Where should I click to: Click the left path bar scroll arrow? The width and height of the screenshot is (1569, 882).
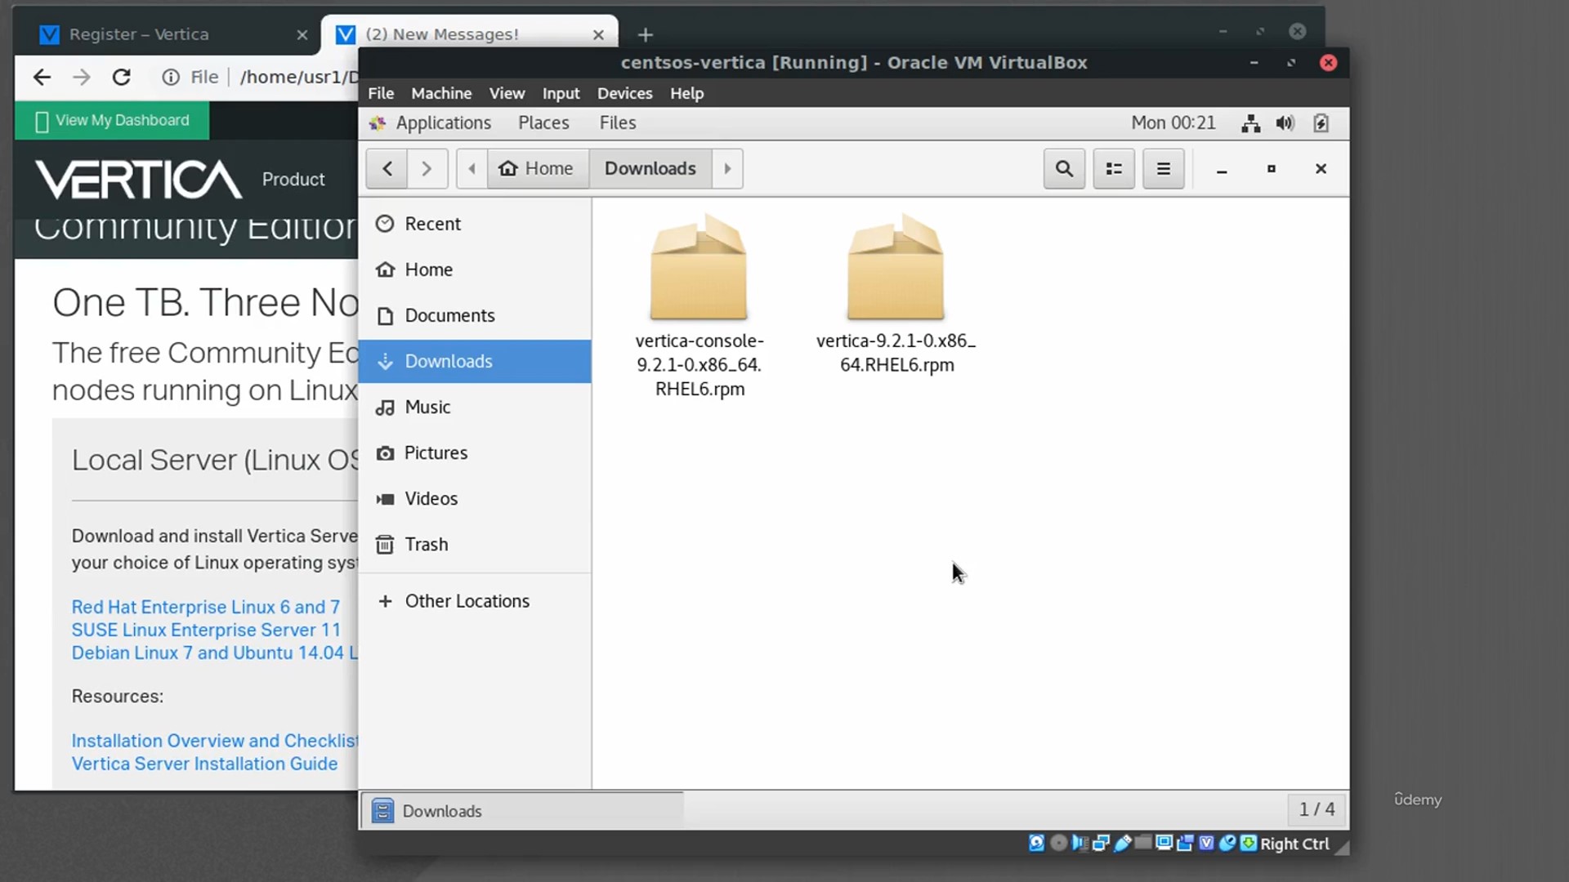pos(472,168)
